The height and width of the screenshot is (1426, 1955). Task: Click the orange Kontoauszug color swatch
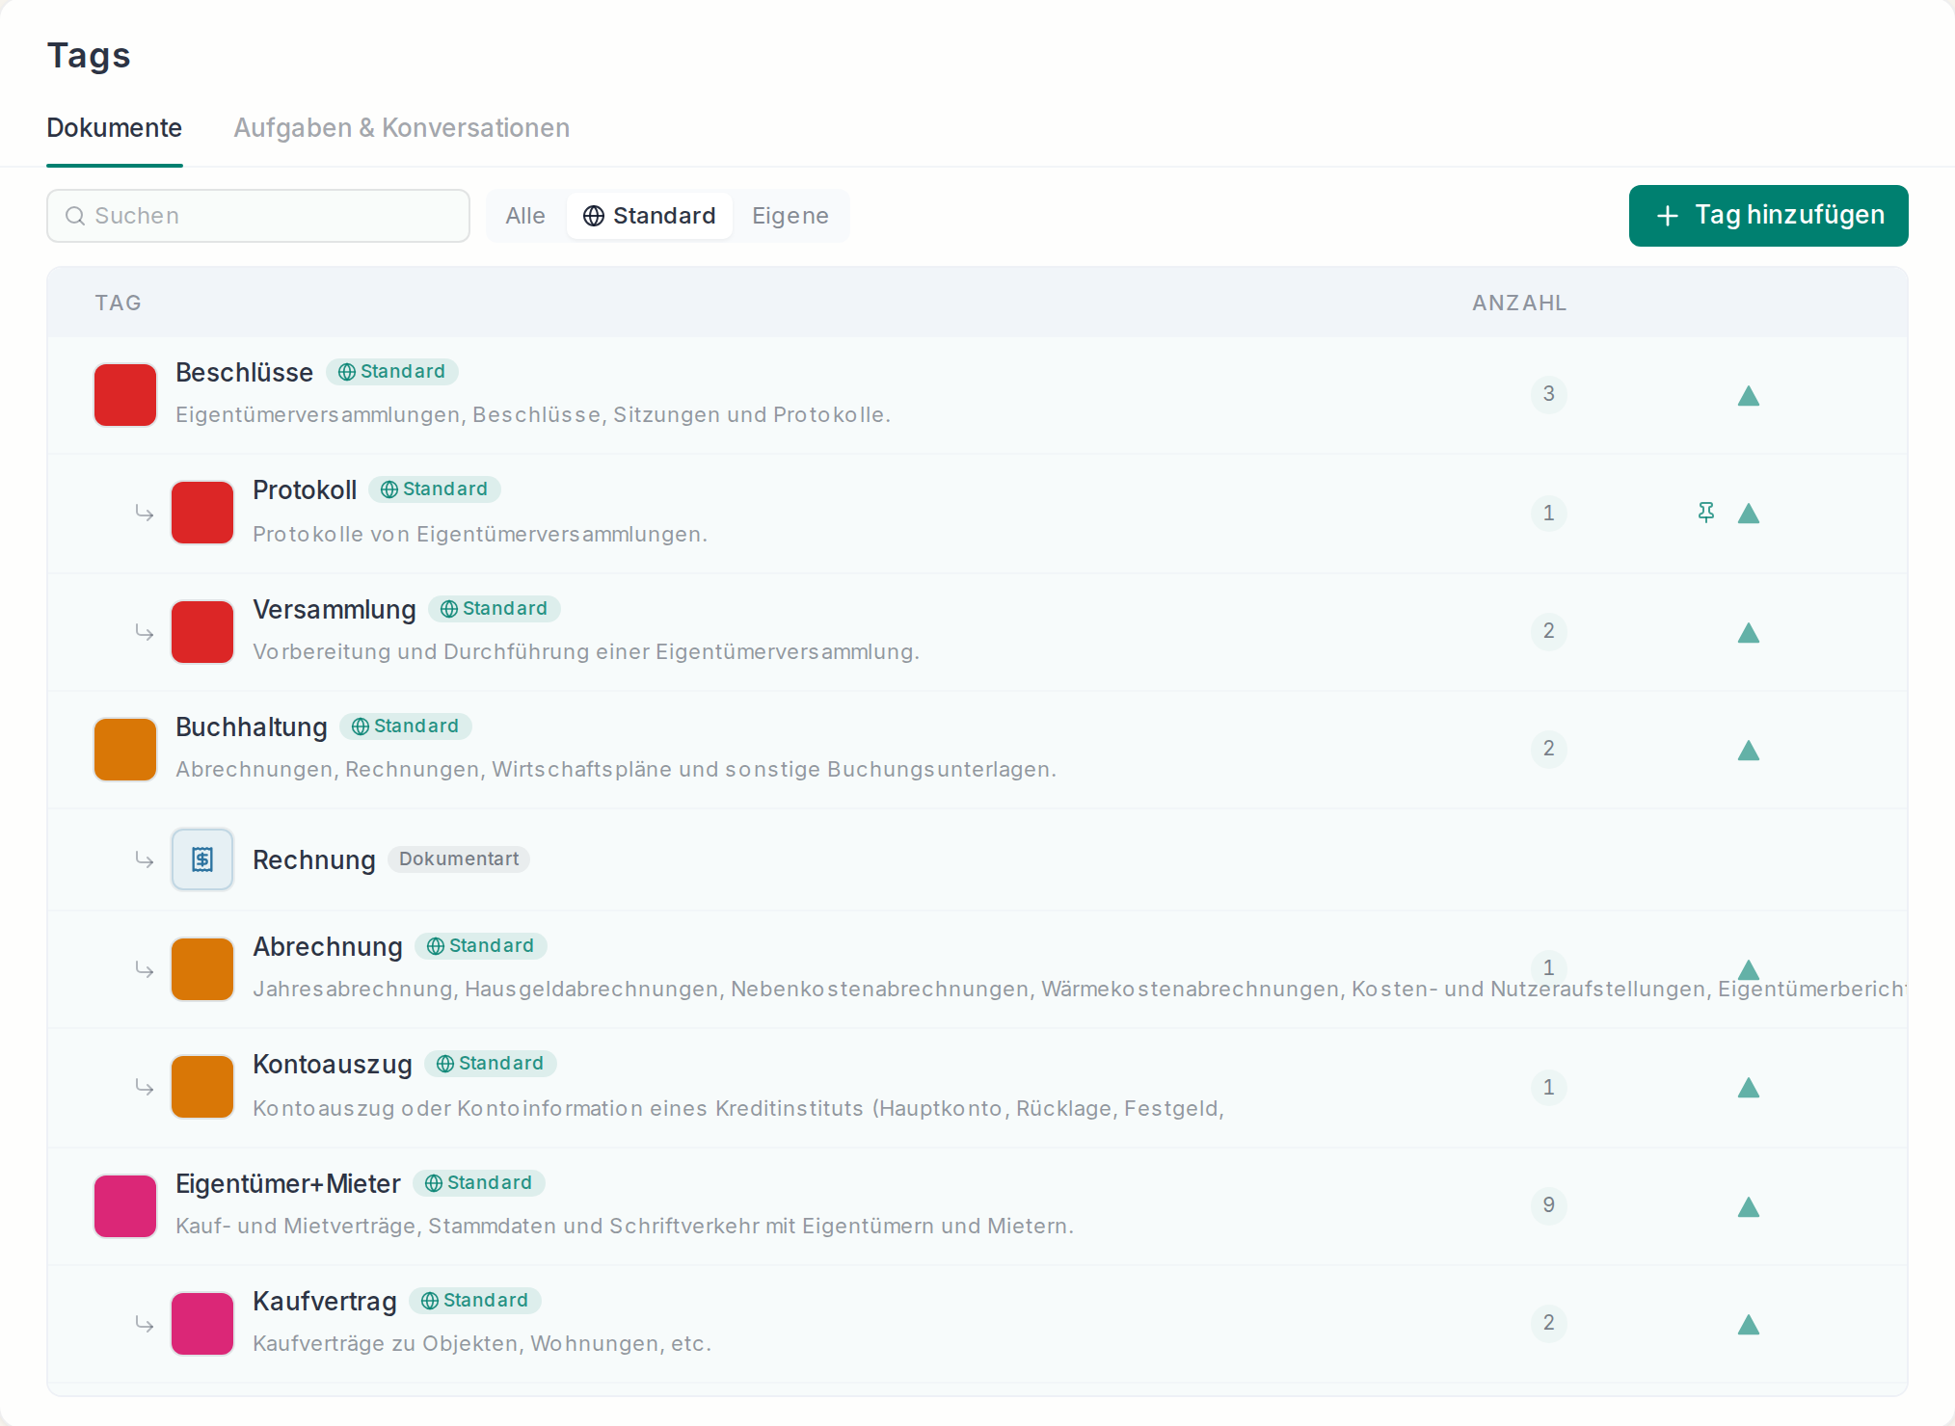(202, 1087)
